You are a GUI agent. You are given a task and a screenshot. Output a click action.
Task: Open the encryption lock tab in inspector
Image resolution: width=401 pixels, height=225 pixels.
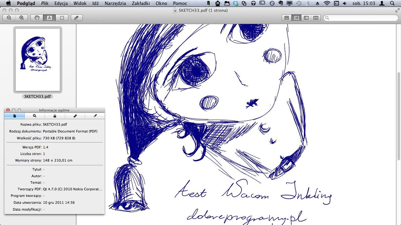coord(55,116)
